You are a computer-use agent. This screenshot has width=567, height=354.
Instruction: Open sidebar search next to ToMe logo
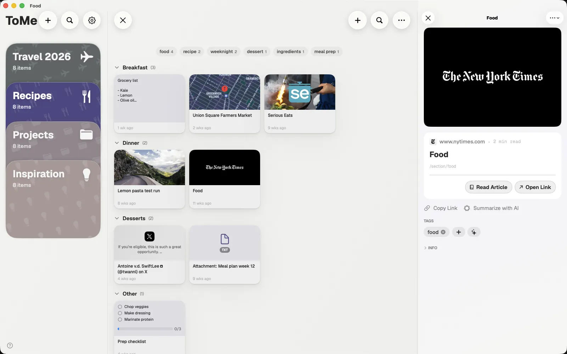tap(70, 21)
